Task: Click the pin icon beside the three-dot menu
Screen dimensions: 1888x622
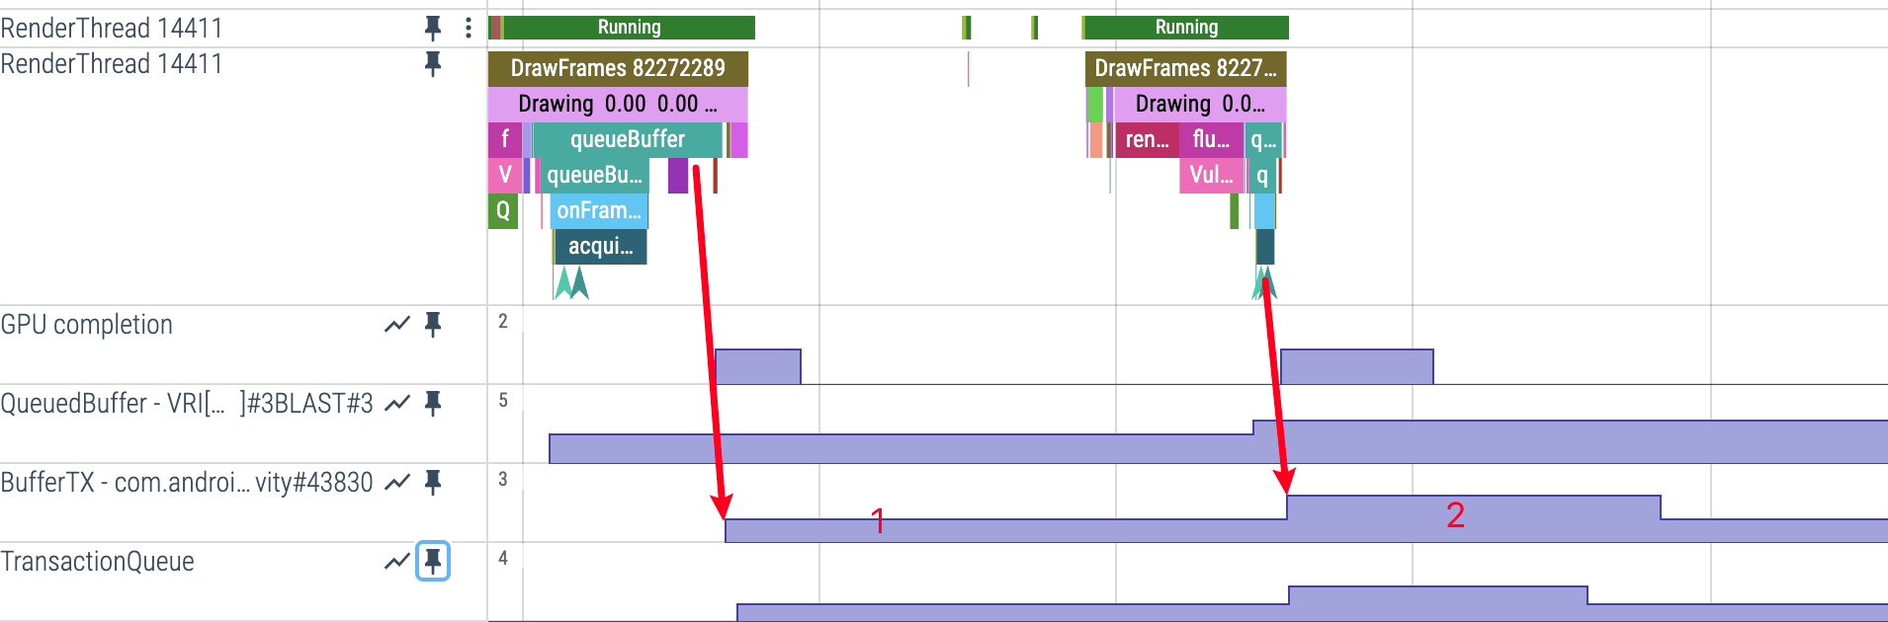Action: tap(432, 28)
